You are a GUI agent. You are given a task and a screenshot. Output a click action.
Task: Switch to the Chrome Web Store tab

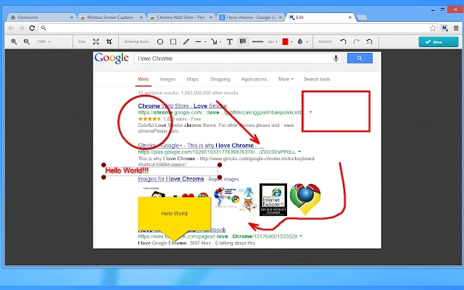181,17
